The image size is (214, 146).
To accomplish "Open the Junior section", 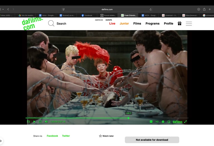I will click(124, 23).
